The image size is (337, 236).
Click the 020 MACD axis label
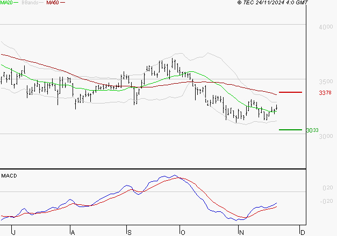[328, 188]
